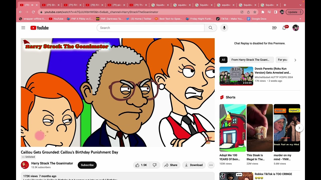Open 'wrapper-offline-li...' bookmark
Image resolution: width=321 pixels, height=180 pixels.
pyautogui.click(x=32, y=19)
